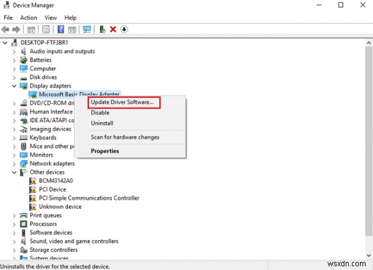Click the action pane toolbar icon next to Help
This screenshot has height=270, width=373.
point(72,30)
